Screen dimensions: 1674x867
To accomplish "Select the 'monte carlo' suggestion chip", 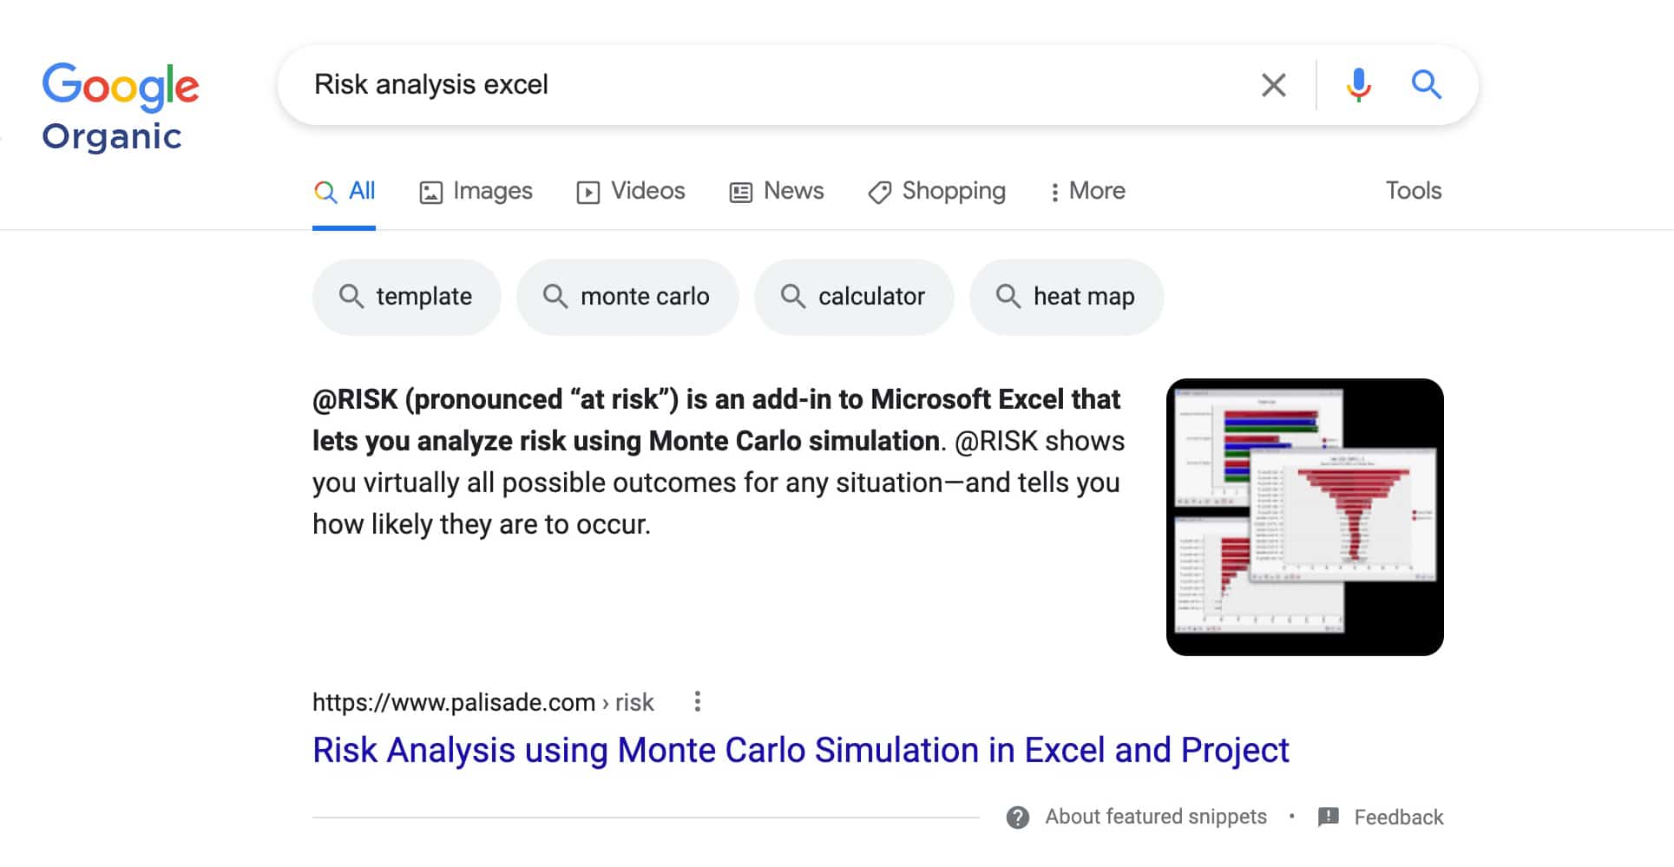I will click(x=627, y=296).
